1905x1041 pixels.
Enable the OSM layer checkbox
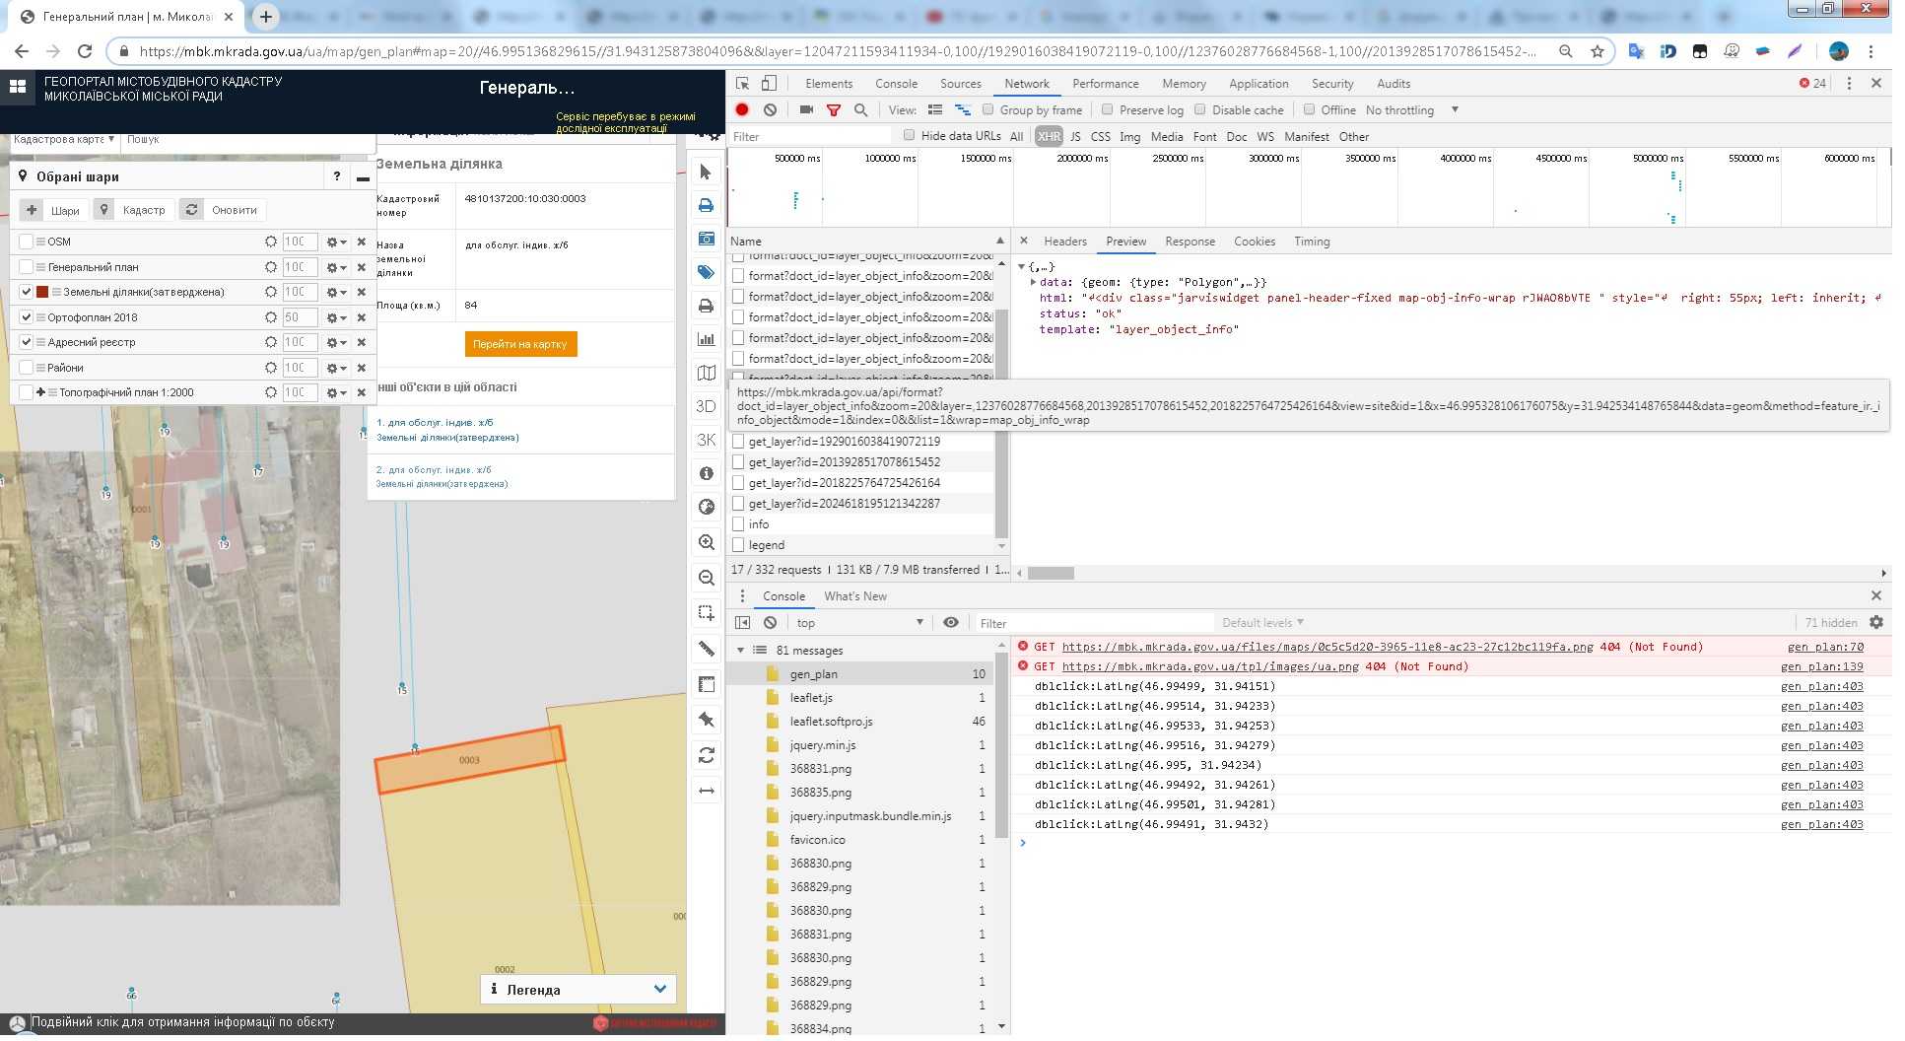27,242
